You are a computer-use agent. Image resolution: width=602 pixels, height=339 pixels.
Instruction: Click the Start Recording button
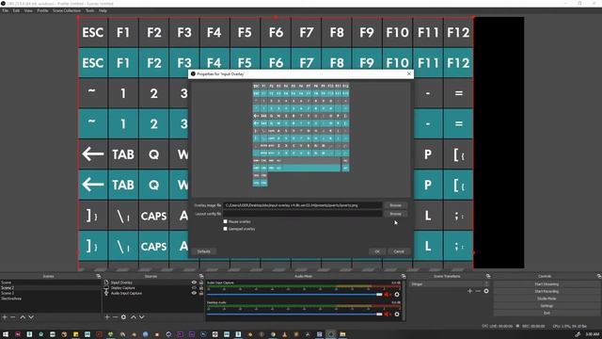point(547,291)
